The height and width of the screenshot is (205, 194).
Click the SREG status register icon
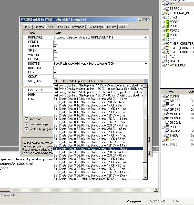[167, 144]
